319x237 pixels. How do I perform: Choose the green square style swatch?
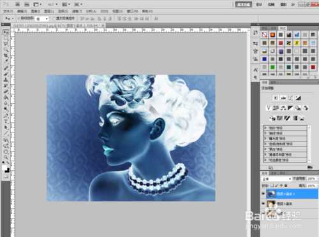[x=272, y=68]
